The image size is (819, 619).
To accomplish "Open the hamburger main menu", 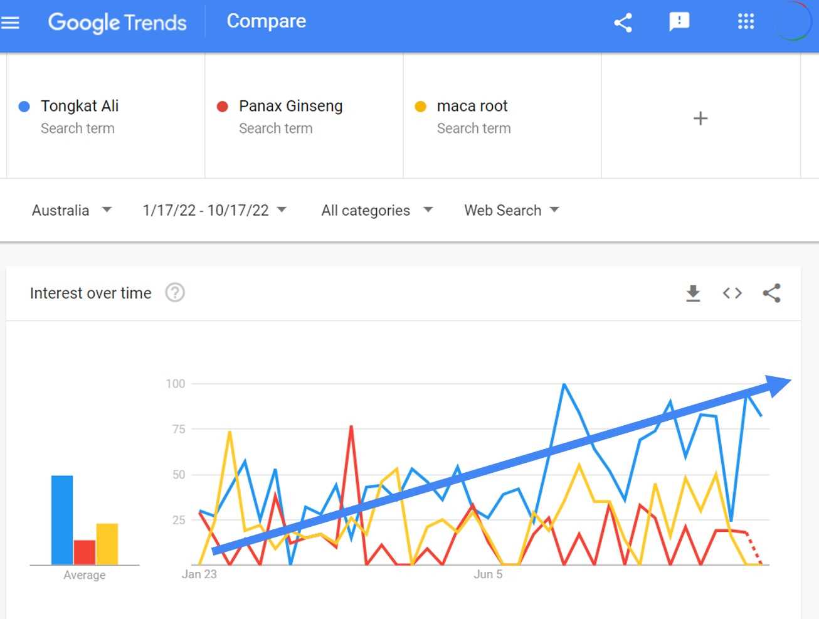I will (10, 23).
